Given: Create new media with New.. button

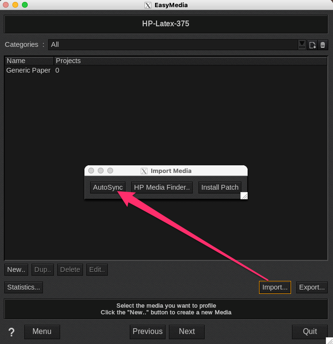Looking at the screenshot, I should click(16, 269).
